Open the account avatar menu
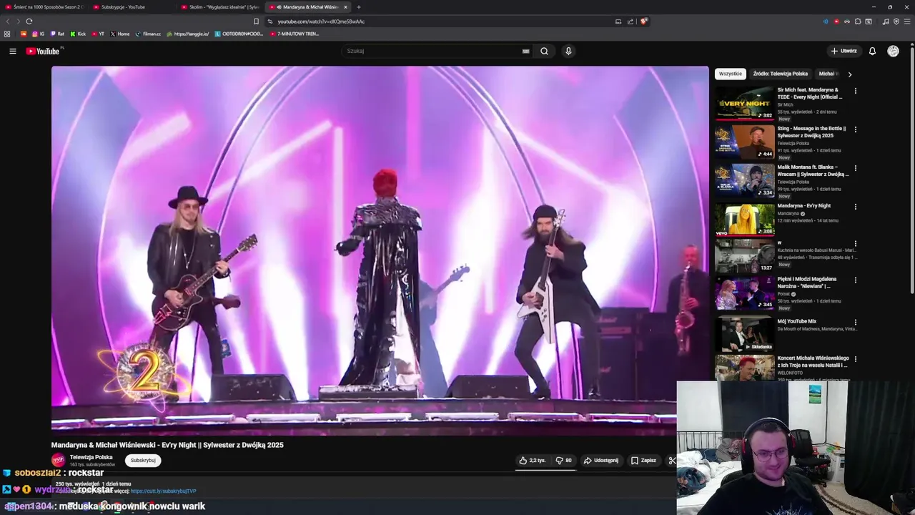This screenshot has height=515, width=915. pyautogui.click(x=893, y=51)
